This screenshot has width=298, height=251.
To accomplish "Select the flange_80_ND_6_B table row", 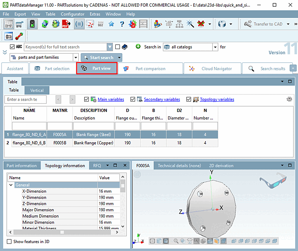I will pyautogui.click(x=29, y=143).
